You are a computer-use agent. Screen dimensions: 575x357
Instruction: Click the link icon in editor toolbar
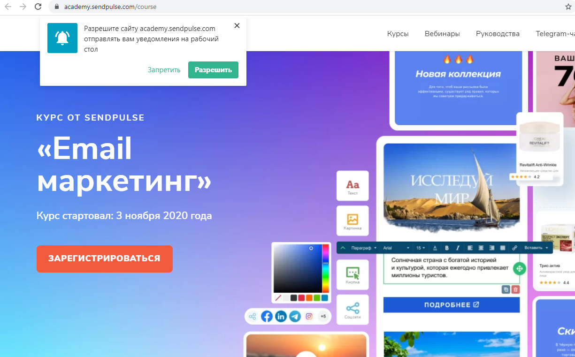click(514, 248)
